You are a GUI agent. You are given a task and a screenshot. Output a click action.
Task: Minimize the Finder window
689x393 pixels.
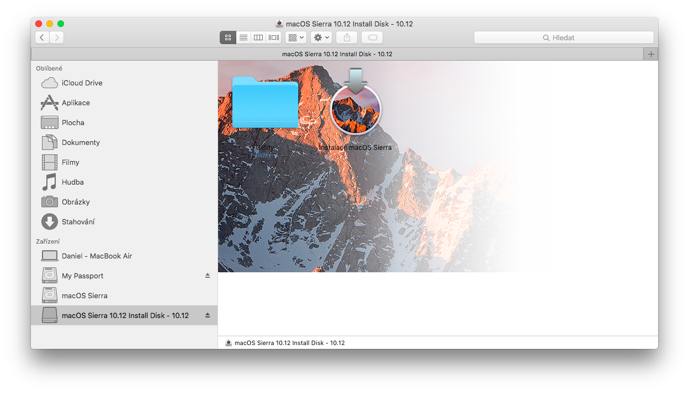50,24
